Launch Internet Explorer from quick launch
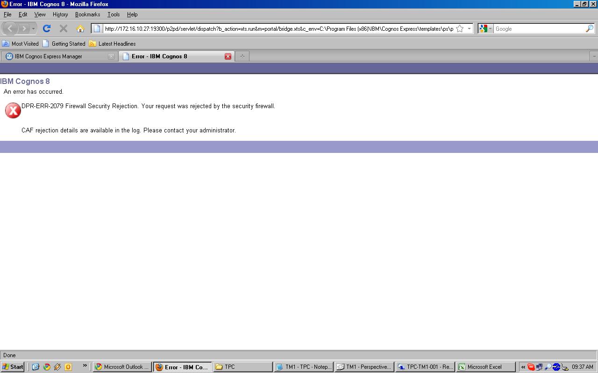Screen dimensions: 598x373 click(x=36, y=367)
